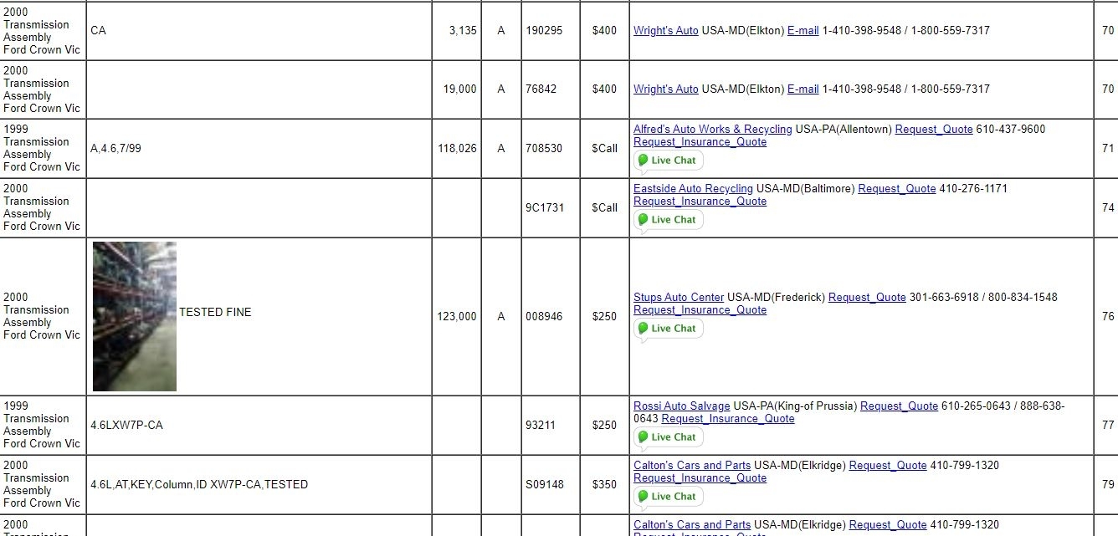Request insurance quote from Stups Auto Center

click(x=700, y=310)
